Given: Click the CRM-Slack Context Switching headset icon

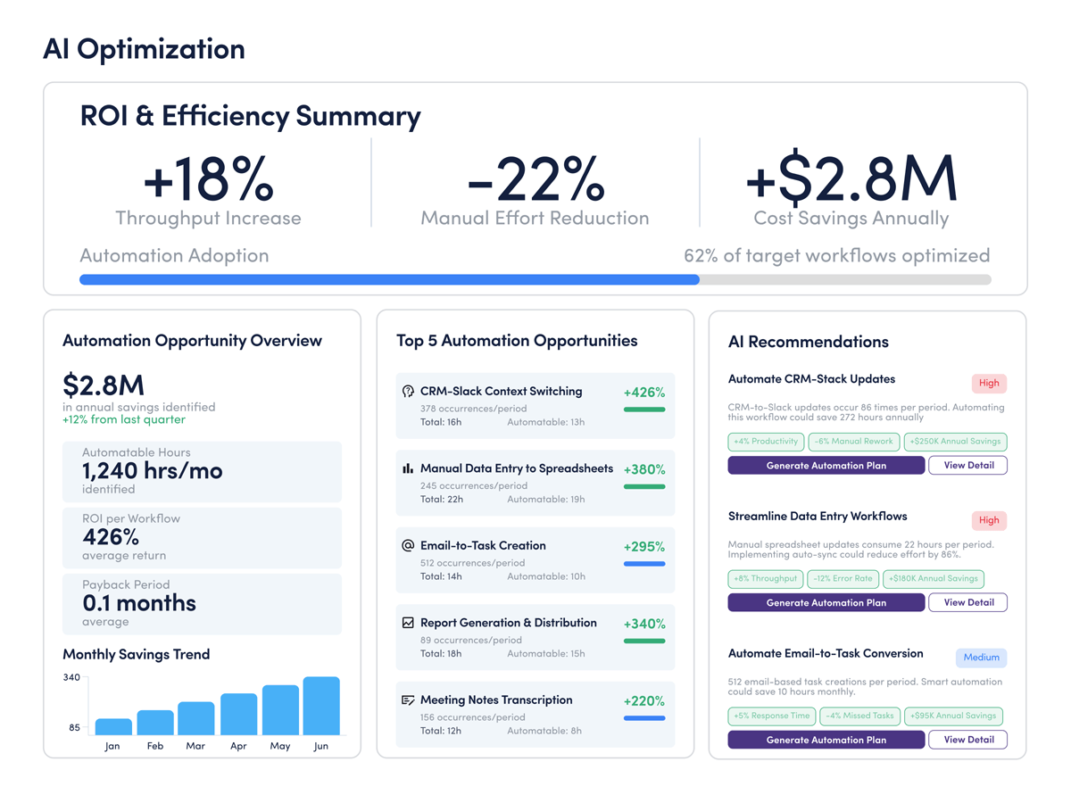Looking at the screenshot, I should 408,392.
